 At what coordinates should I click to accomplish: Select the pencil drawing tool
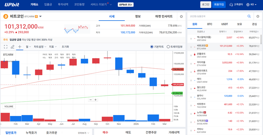coord(12,47)
